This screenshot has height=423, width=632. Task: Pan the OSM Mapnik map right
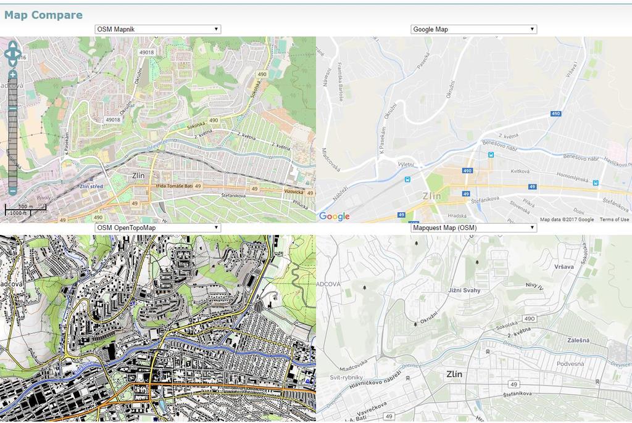(x=18, y=54)
